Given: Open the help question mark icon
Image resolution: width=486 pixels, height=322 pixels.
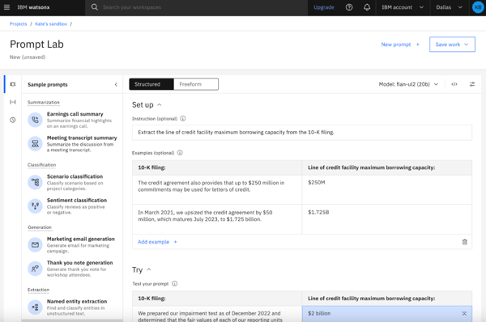Looking at the screenshot, I should coord(349,7).
